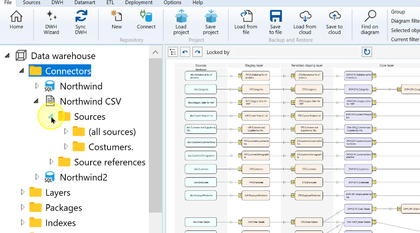Refresh the lock status
This screenshot has width=420, height=233.
click(367, 52)
